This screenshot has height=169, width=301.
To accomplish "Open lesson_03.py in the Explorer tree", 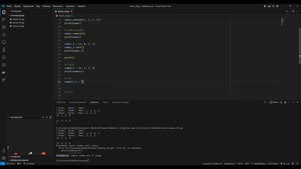I will click(x=18, y=26).
